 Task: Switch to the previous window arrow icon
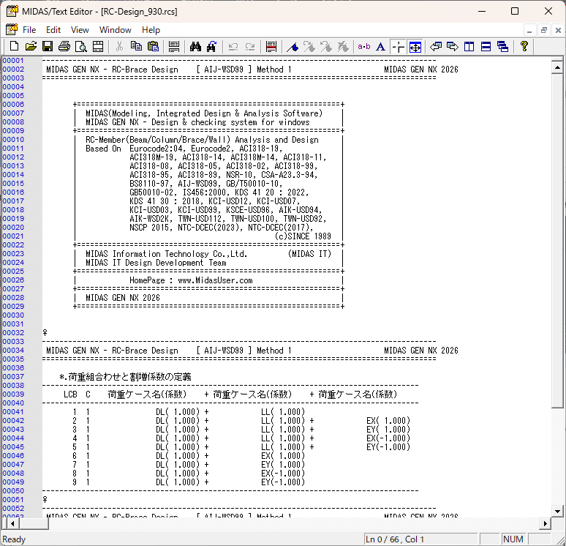436,47
